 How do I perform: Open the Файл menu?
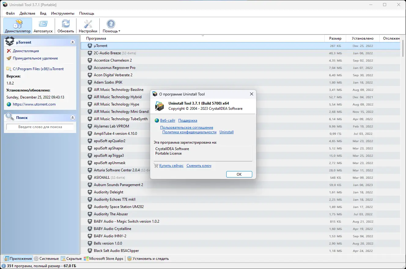pyautogui.click(x=10, y=13)
